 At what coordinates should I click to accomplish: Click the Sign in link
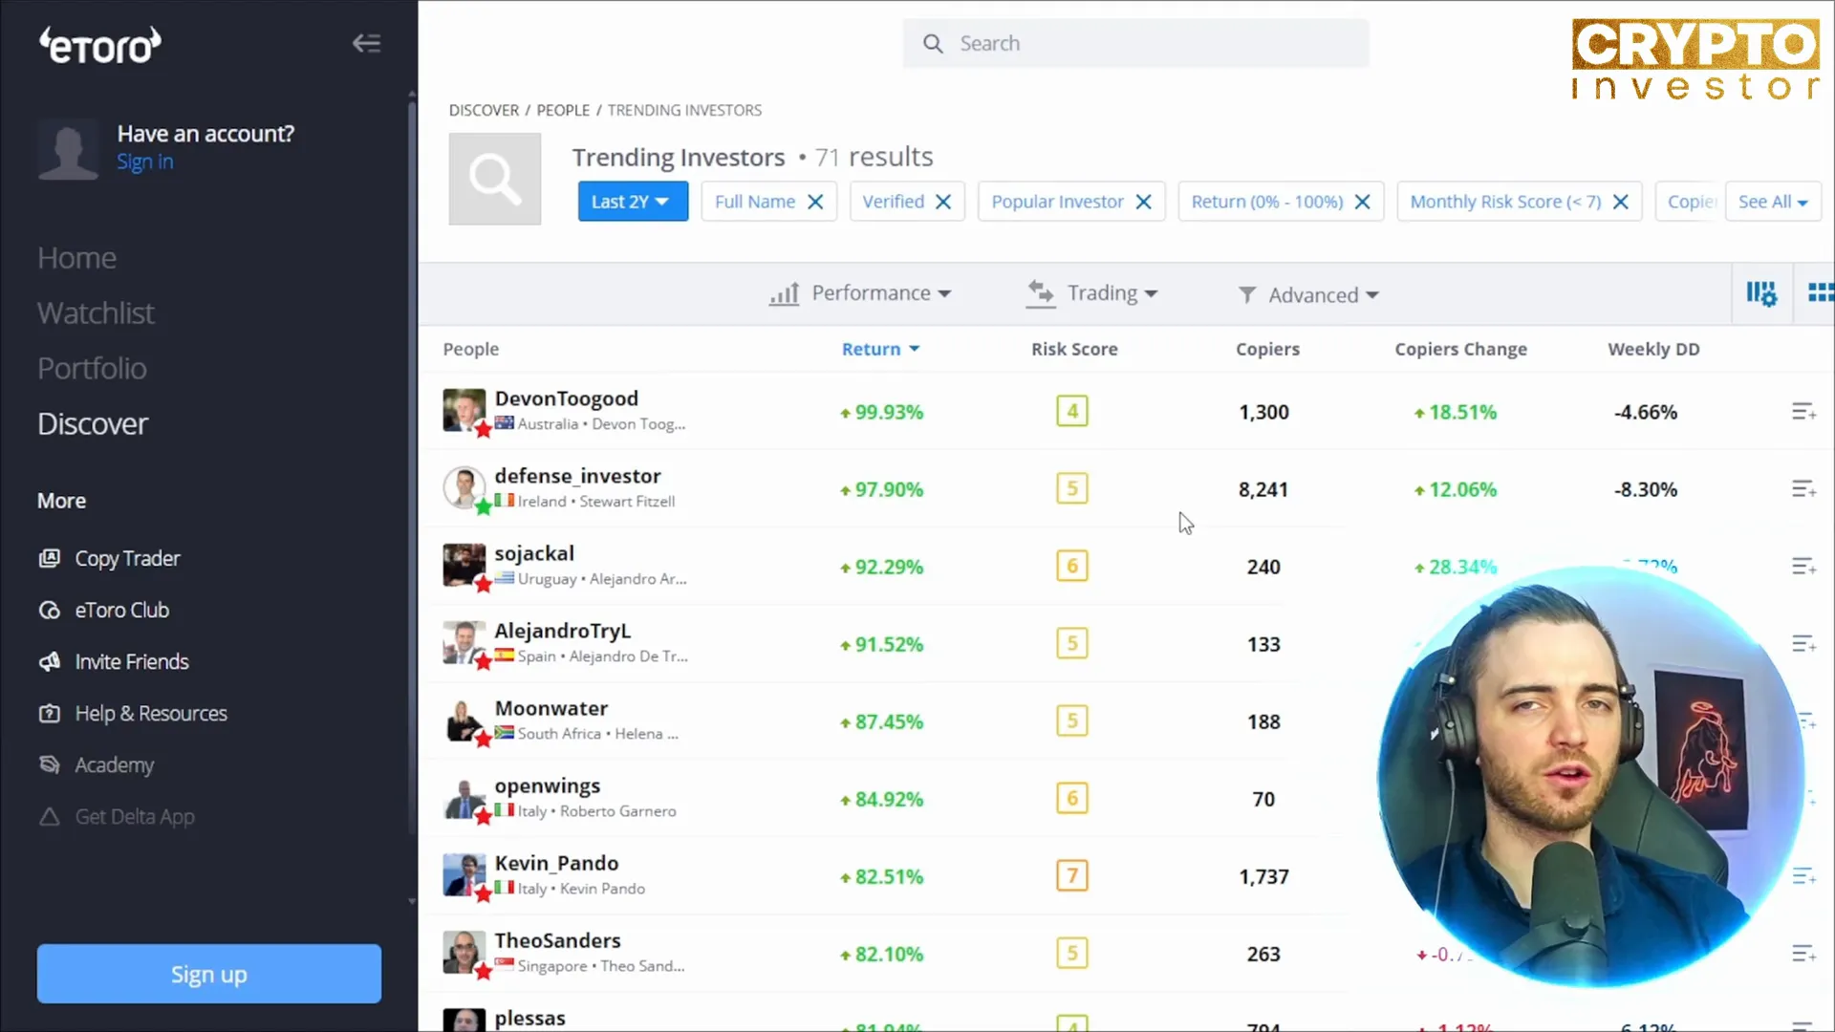(x=145, y=161)
